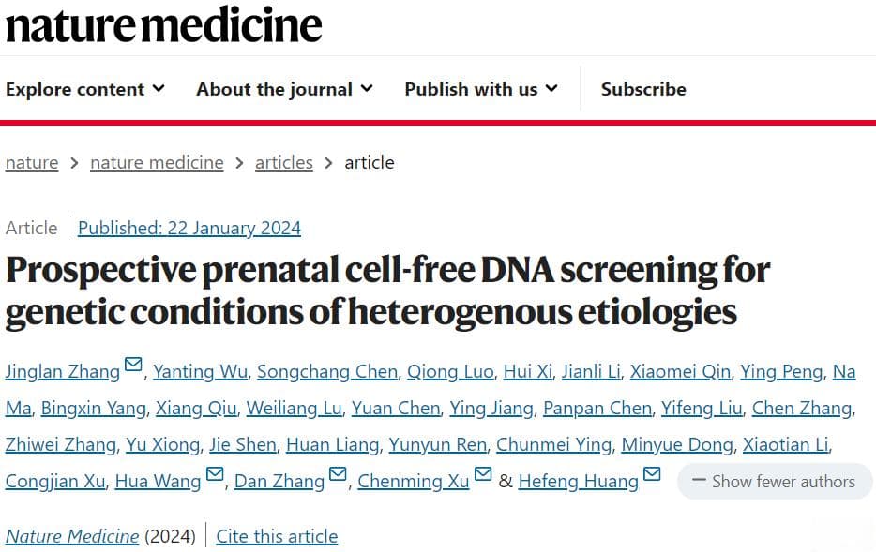Viewport: 876px width, 552px height.
Task: Click the envelope icon next to Hefeng Huang
Action: click(x=652, y=474)
